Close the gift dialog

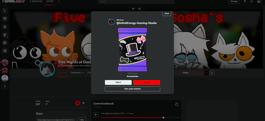click(167, 14)
